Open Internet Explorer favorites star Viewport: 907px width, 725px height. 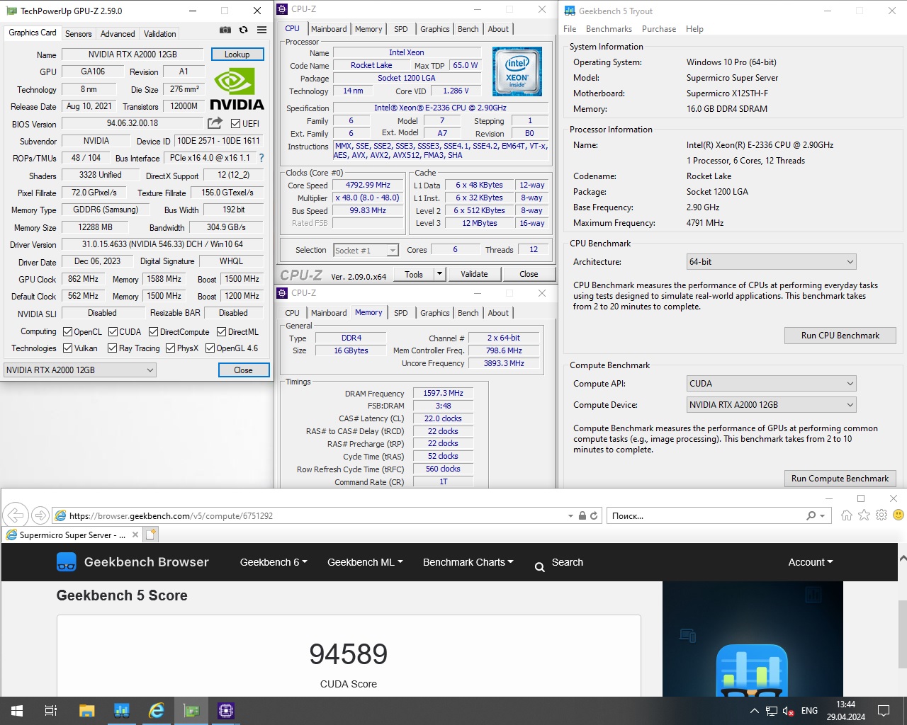coord(864,515)
